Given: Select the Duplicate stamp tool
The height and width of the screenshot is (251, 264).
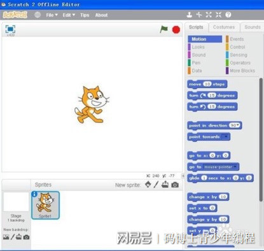Looking at the screenshot, I should [x=189, y=15].
